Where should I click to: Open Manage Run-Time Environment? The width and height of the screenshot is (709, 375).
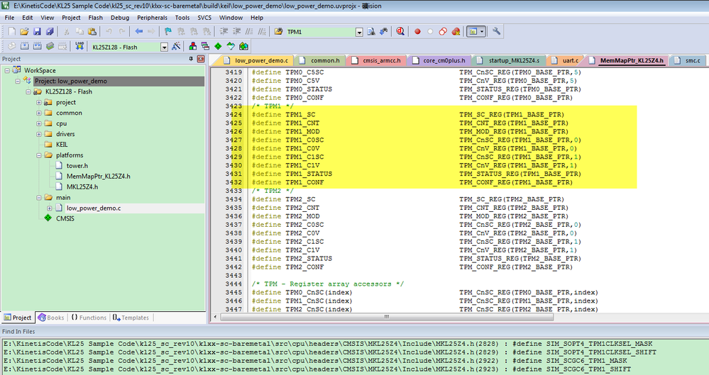pyautogui.click(x=218, y=46)
